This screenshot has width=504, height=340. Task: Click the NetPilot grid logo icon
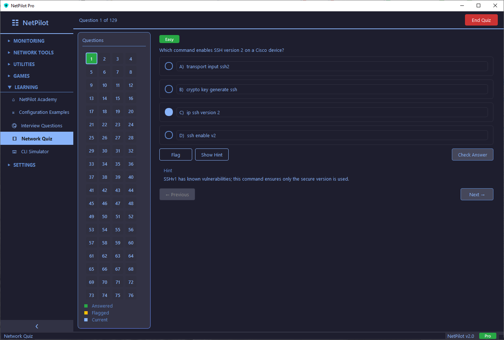pyautogui.click(x=15, y=23)
